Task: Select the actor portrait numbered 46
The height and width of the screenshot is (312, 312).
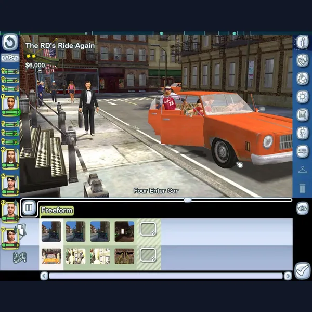Action: click(x=10, y=157)
